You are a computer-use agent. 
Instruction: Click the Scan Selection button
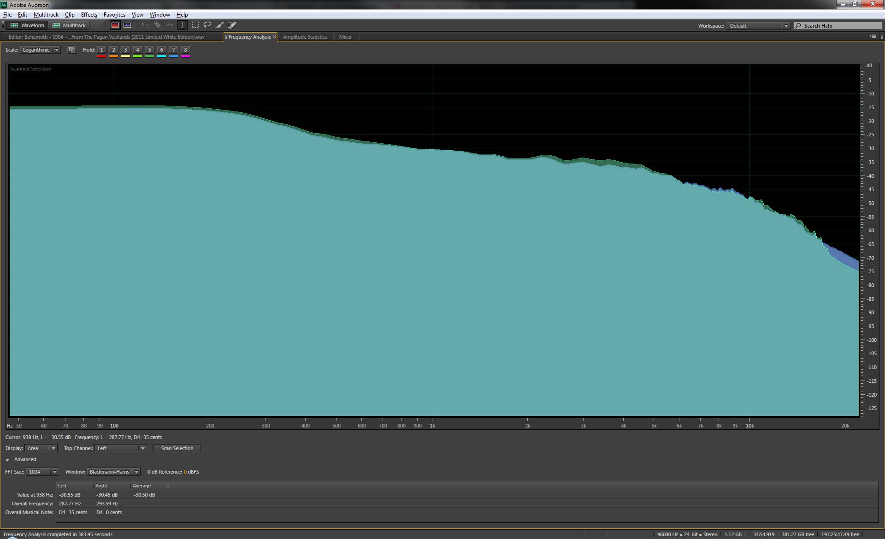177,448
